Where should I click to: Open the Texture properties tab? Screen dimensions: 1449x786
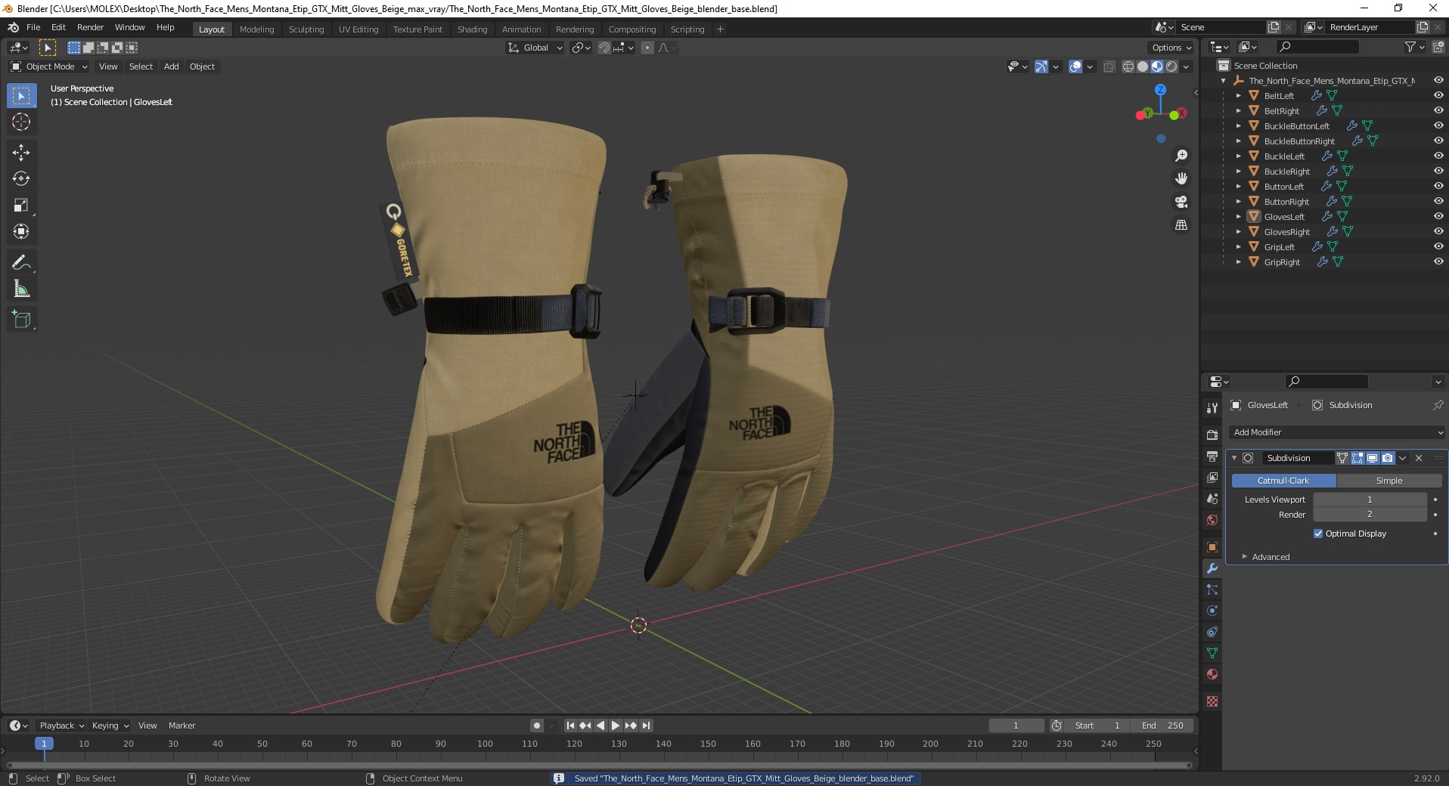1212,701
